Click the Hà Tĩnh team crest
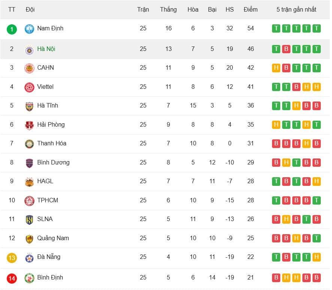This screenshot has width=332, height=290. point(29,106)
